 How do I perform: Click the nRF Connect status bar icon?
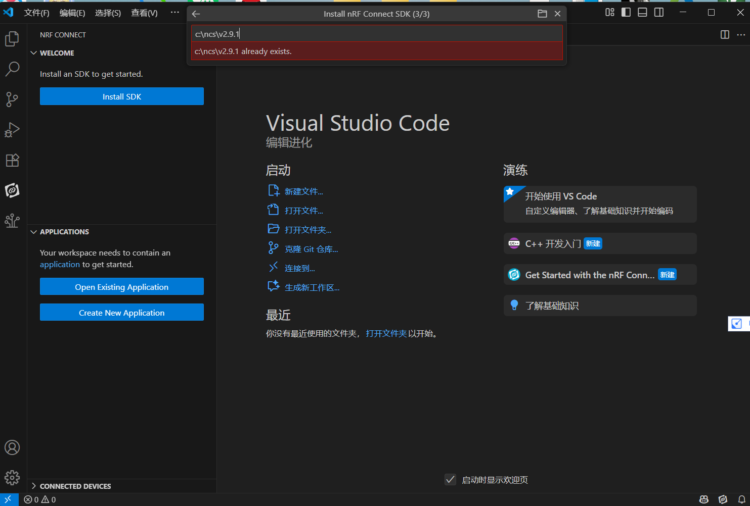tap(723, 499)
